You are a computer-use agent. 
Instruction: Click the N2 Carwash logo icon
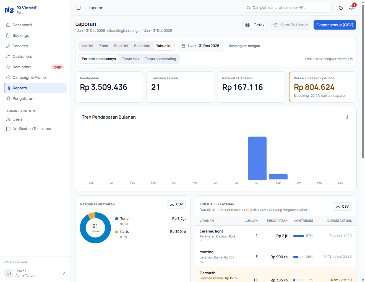pyautogui.click(x=9, y=10)
